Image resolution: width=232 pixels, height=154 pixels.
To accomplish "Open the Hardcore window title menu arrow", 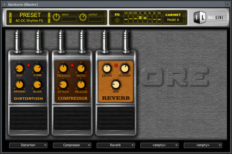I will [x=4, y=4].
